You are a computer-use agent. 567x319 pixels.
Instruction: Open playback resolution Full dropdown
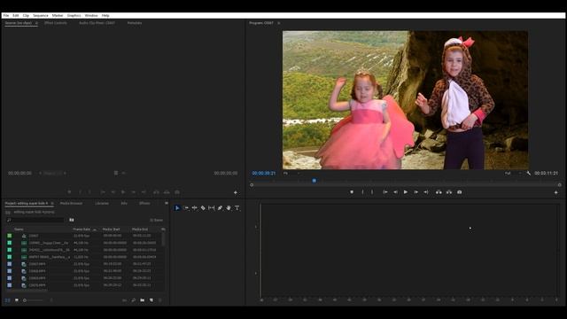(x=513, y=174)
